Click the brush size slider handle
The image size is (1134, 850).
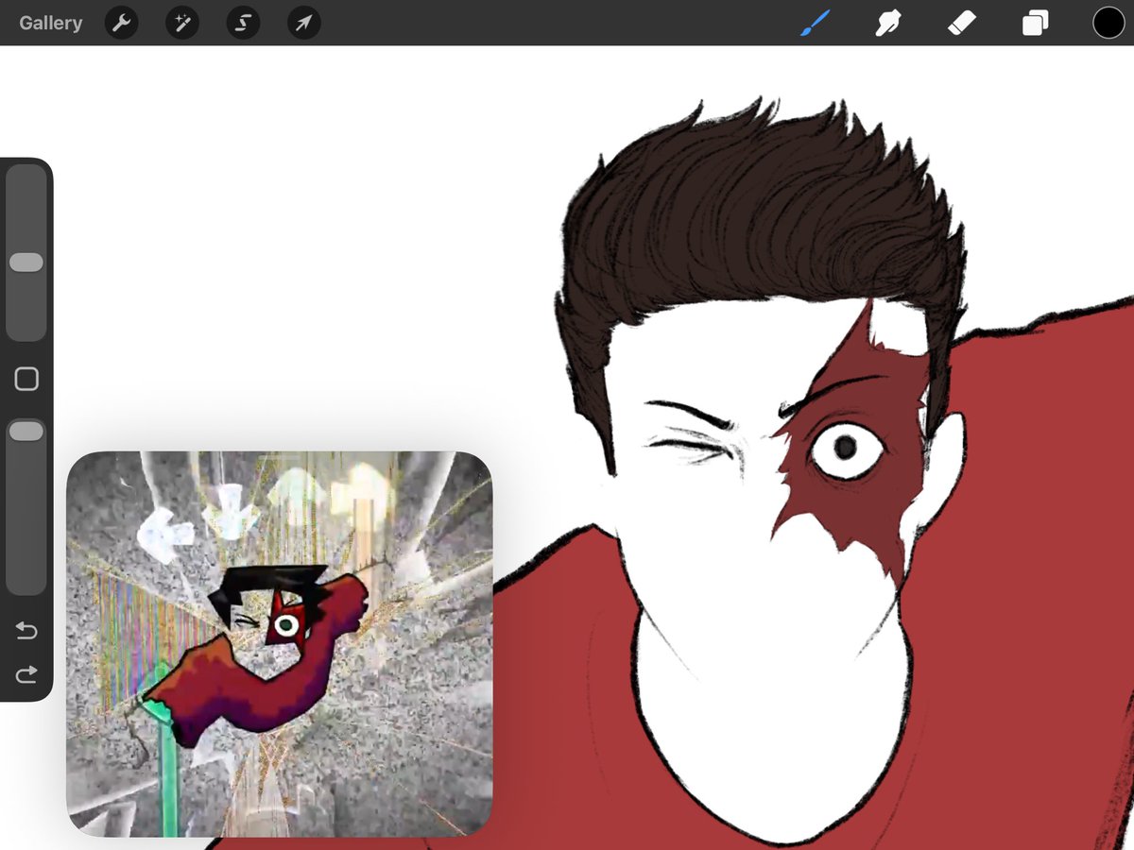pos(26,263)
